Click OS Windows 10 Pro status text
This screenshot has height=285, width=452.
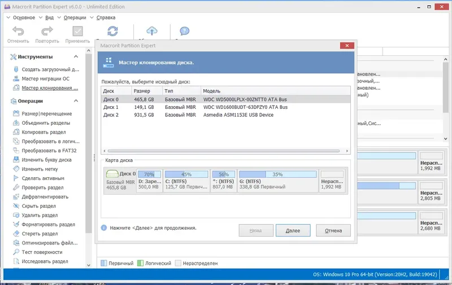point(375,274)
